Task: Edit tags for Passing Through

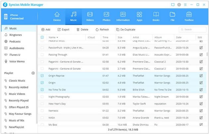Action: click(201, 55)
